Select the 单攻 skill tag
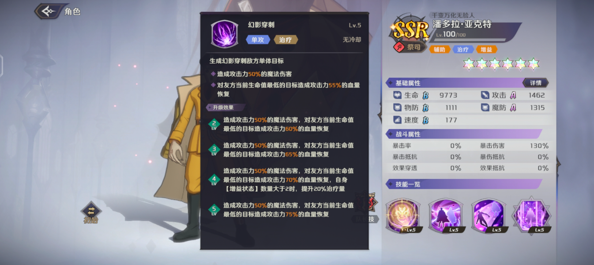Screen dimensions: 594x265 pos(258,40)
